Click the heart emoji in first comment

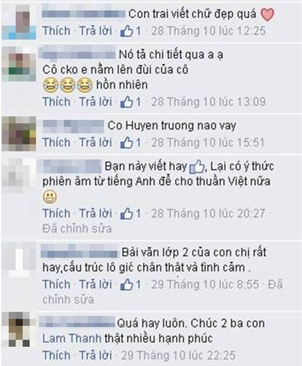(267, 15)
